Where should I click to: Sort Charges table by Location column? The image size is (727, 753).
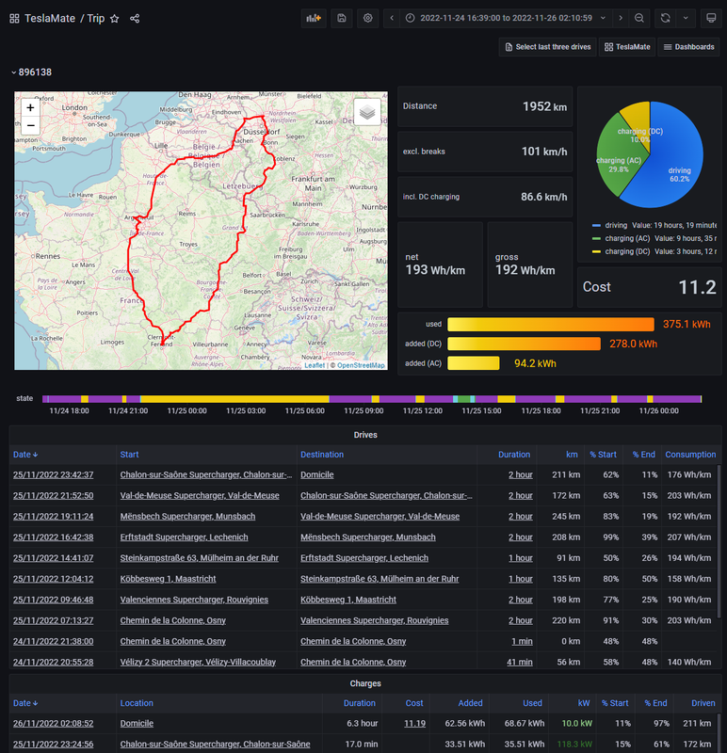pos(137,703)
